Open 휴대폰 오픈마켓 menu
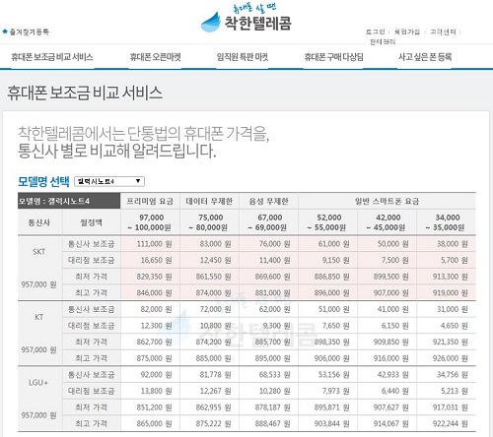 [x=155, y=57]
